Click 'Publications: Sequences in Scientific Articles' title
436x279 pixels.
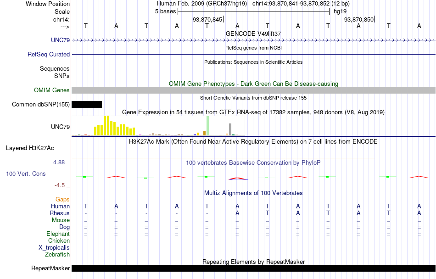click(x=253, y=62)
